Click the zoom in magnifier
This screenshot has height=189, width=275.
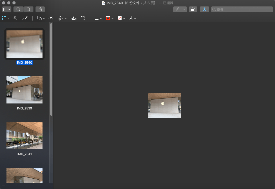pos(29,9)
